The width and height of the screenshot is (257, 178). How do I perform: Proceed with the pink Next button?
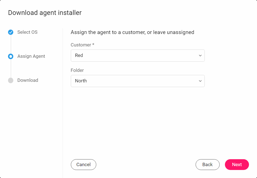point(237,164)
